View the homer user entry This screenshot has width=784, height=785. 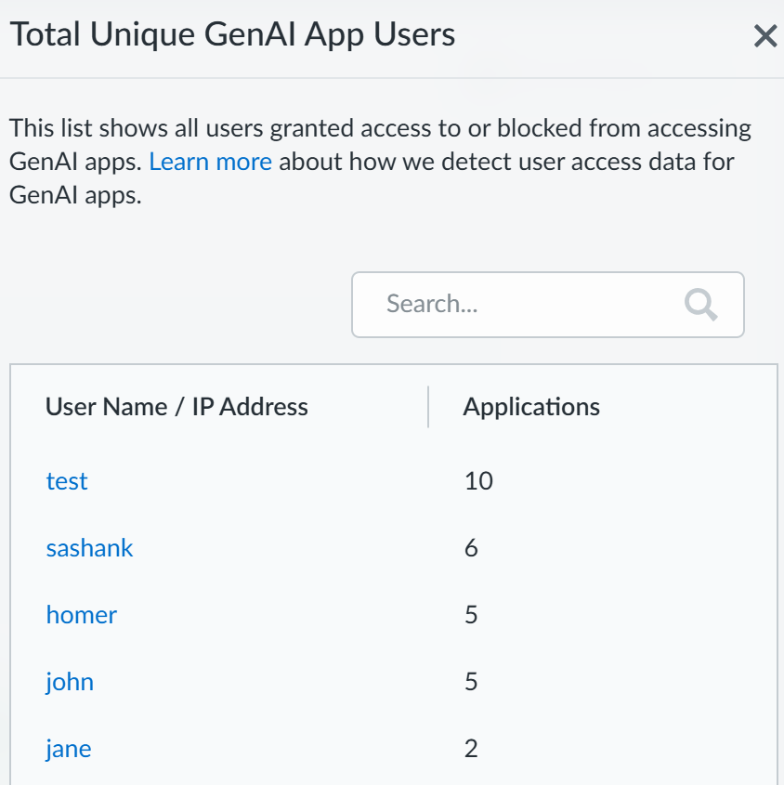[82, 615]
